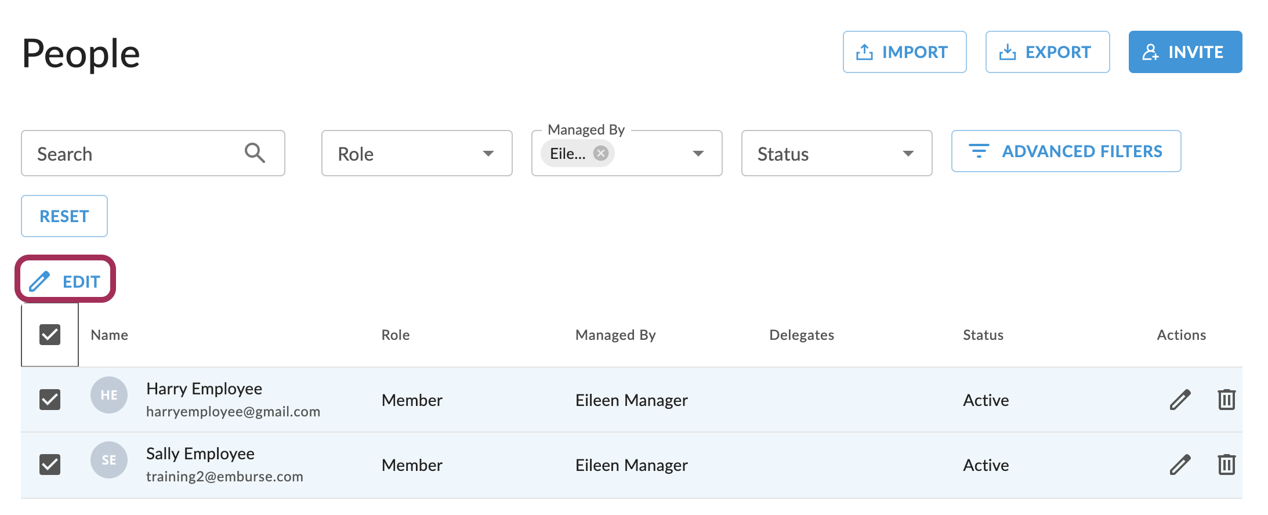This screenshot has height=515, width=1268.
Task: Click the trash icon for Harry Employee
Action: click(x=1226, y=400)
